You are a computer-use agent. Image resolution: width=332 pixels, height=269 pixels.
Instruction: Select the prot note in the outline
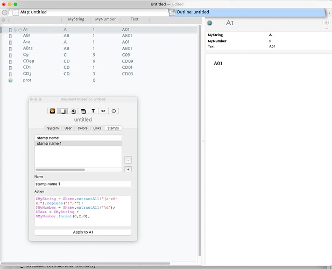[x=27, y=80]
